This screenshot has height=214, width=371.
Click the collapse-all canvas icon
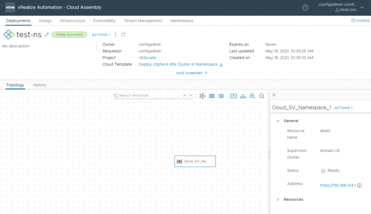234,96
